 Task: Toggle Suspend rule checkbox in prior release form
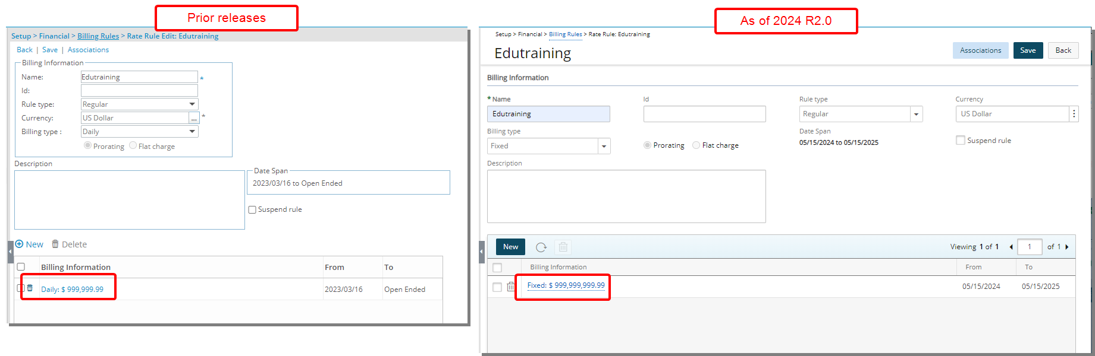252,209
